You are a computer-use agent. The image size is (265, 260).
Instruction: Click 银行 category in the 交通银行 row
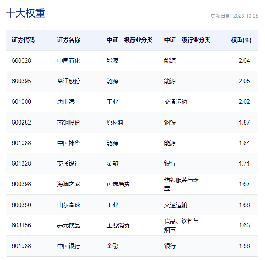pos(170,164)
